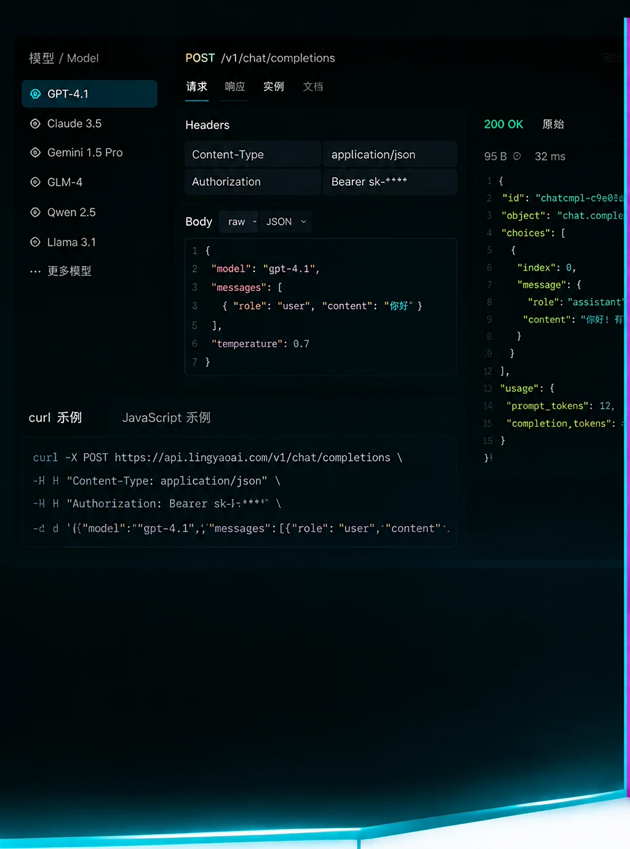
Task: Open the 文档 tab
Action: click(x=313, y=87)
